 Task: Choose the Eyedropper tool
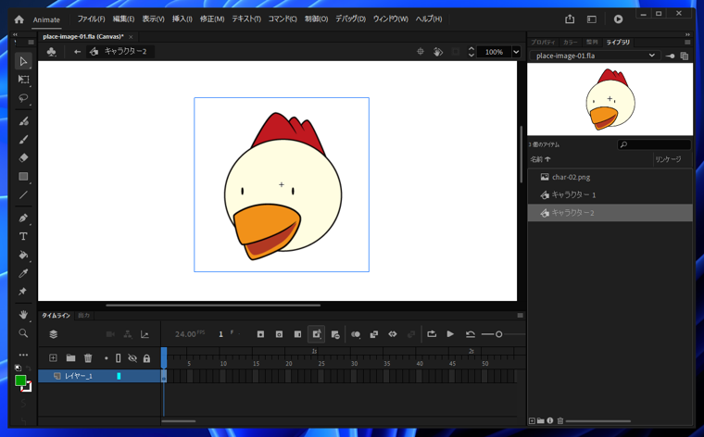(23, 274)
